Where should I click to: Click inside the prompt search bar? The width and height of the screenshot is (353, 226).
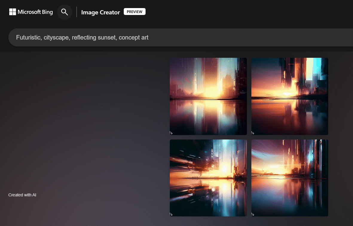click(179, 37)
